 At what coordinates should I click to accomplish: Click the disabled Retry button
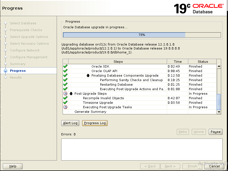pyautogui.click(x=183, y=132)
